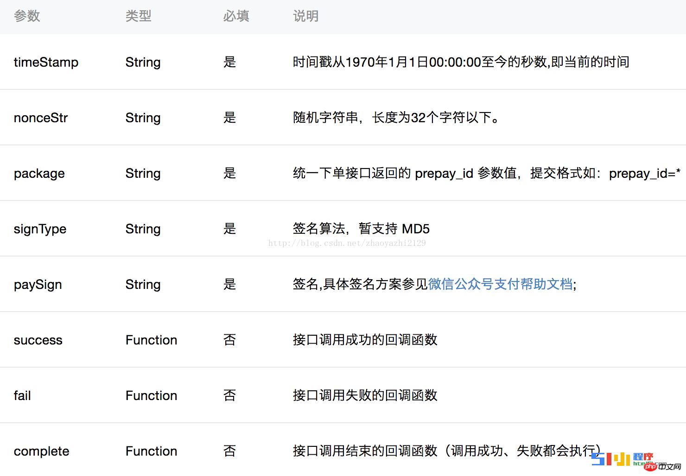The width and height of the screenshot is (686, 476).
Task: Select the 必填 column header
Action: point(236,16)
